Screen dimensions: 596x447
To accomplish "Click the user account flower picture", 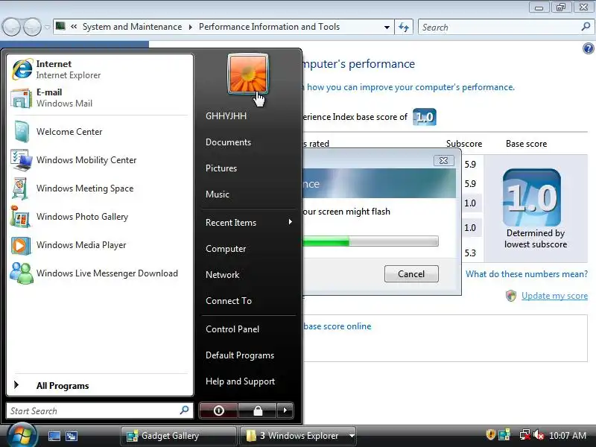I will coord(248,74).
